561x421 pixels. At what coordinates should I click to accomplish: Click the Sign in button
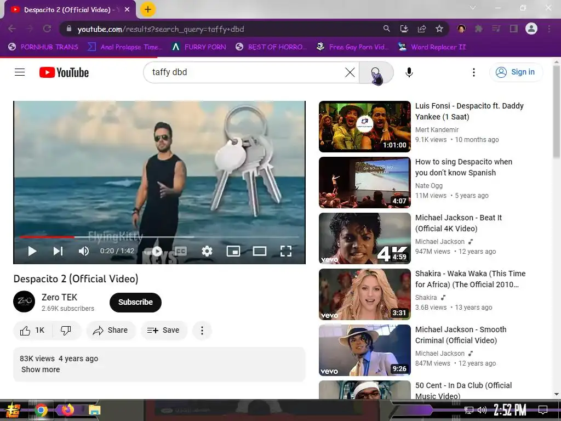[x=516, y=72]
